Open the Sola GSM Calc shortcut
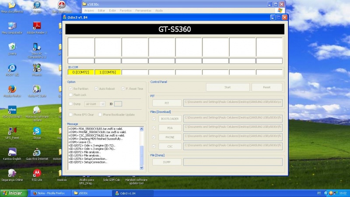 [112, 179]
